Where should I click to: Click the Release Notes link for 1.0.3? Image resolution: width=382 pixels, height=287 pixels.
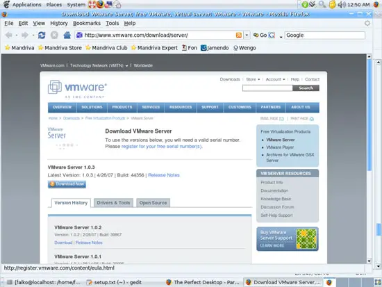point(164,175)
